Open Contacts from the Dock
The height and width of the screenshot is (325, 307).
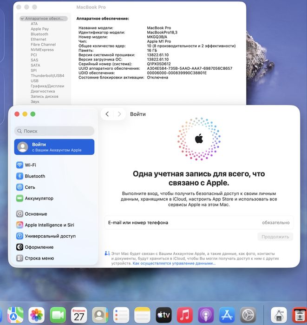(100, 315)
